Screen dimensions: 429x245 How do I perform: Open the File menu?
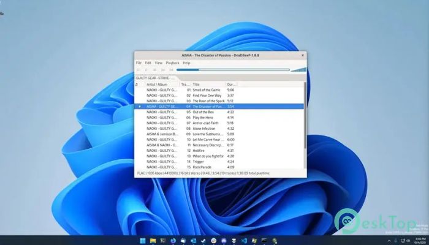coord(139,63)
